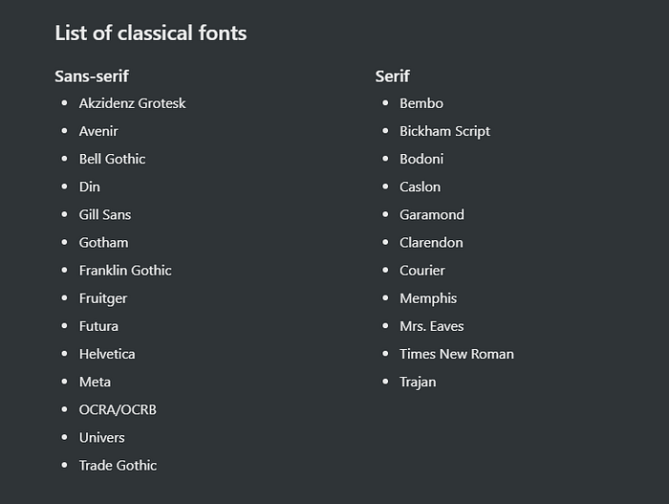
Task: Select Bell Gothic font entry
Action: (x=112, y=159)
